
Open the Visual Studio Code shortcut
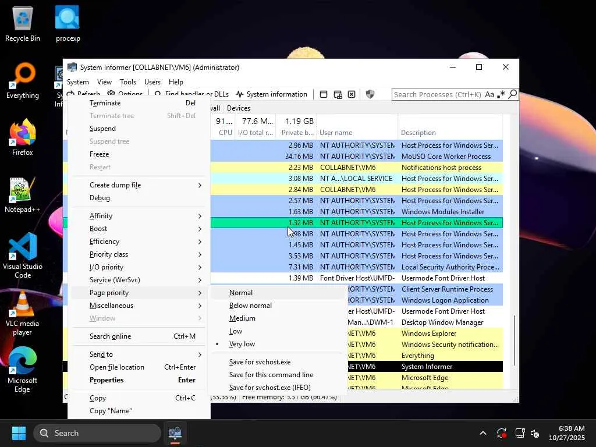[x=23, y=256]
